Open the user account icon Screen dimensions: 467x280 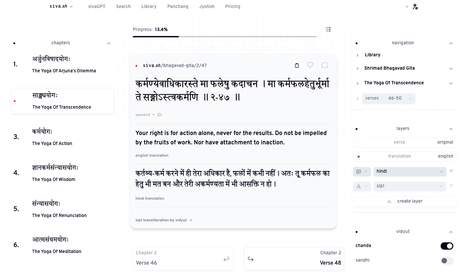tap(415, 7)
